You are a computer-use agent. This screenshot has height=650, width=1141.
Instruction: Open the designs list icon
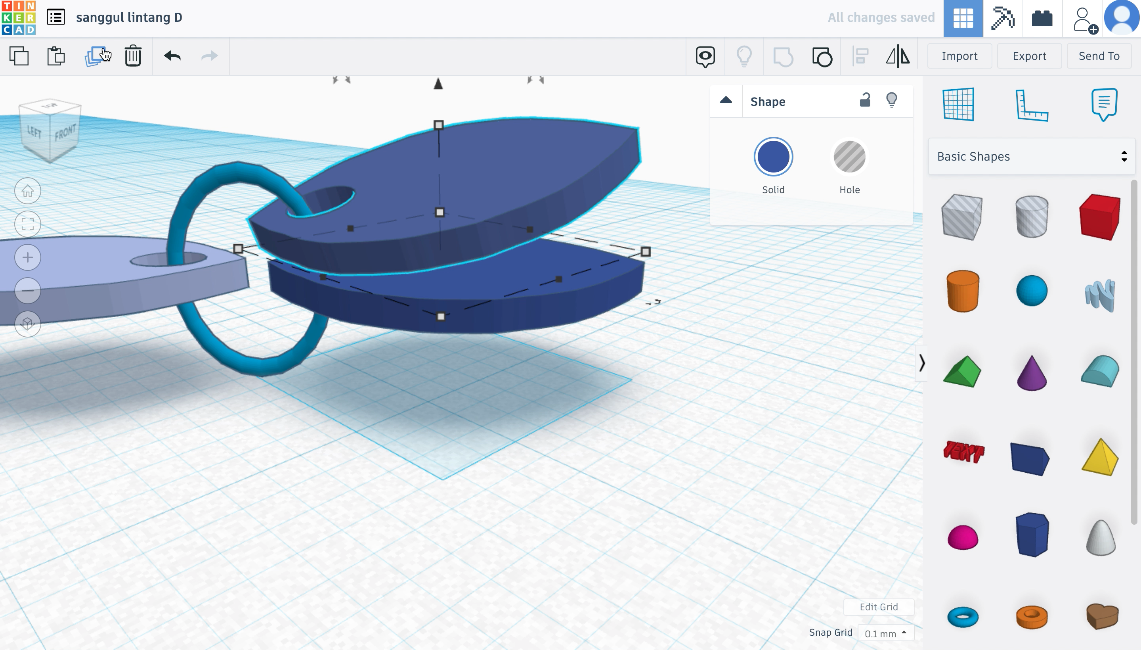(x=56, y=17)
